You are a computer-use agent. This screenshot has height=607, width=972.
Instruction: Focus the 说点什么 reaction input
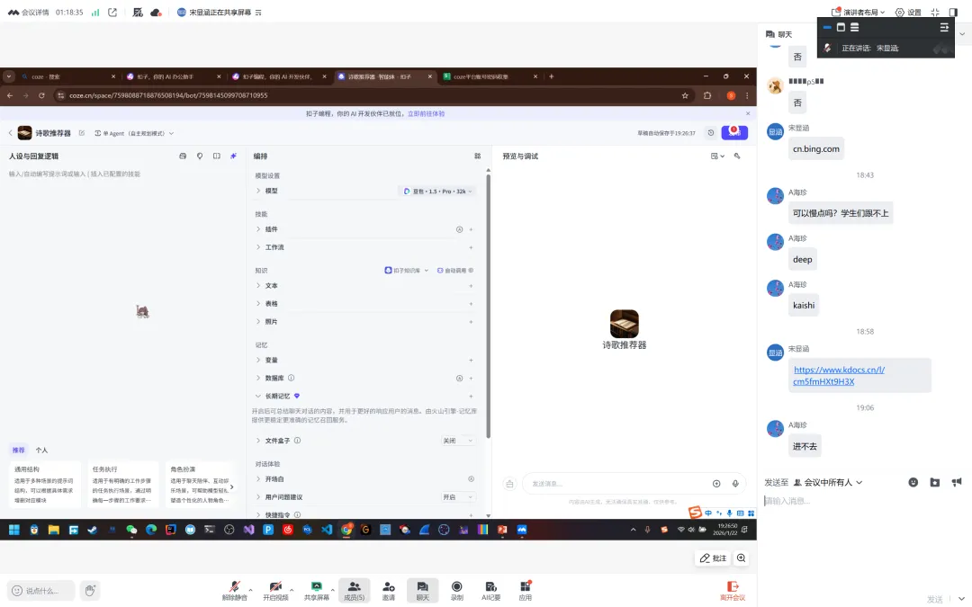click(40, 590)
